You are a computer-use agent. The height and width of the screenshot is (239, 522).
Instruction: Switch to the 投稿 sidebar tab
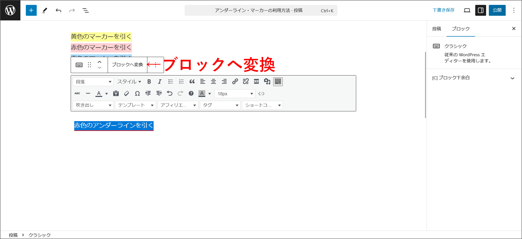click(437, 29)
